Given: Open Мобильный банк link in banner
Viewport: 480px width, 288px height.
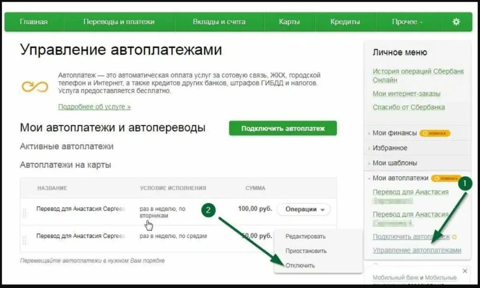Looking at the screenshot, I should (396, 278).
